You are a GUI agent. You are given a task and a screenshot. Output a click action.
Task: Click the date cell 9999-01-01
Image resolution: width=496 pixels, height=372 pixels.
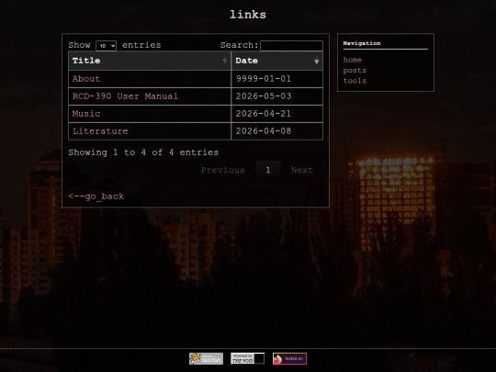[277, 79]
